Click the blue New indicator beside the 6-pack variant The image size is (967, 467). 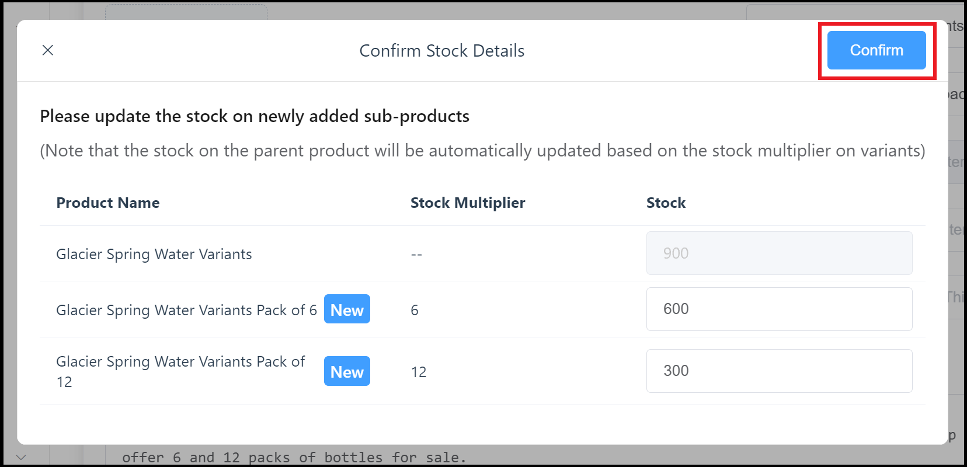pyautogui.click(x=347, y=309)
